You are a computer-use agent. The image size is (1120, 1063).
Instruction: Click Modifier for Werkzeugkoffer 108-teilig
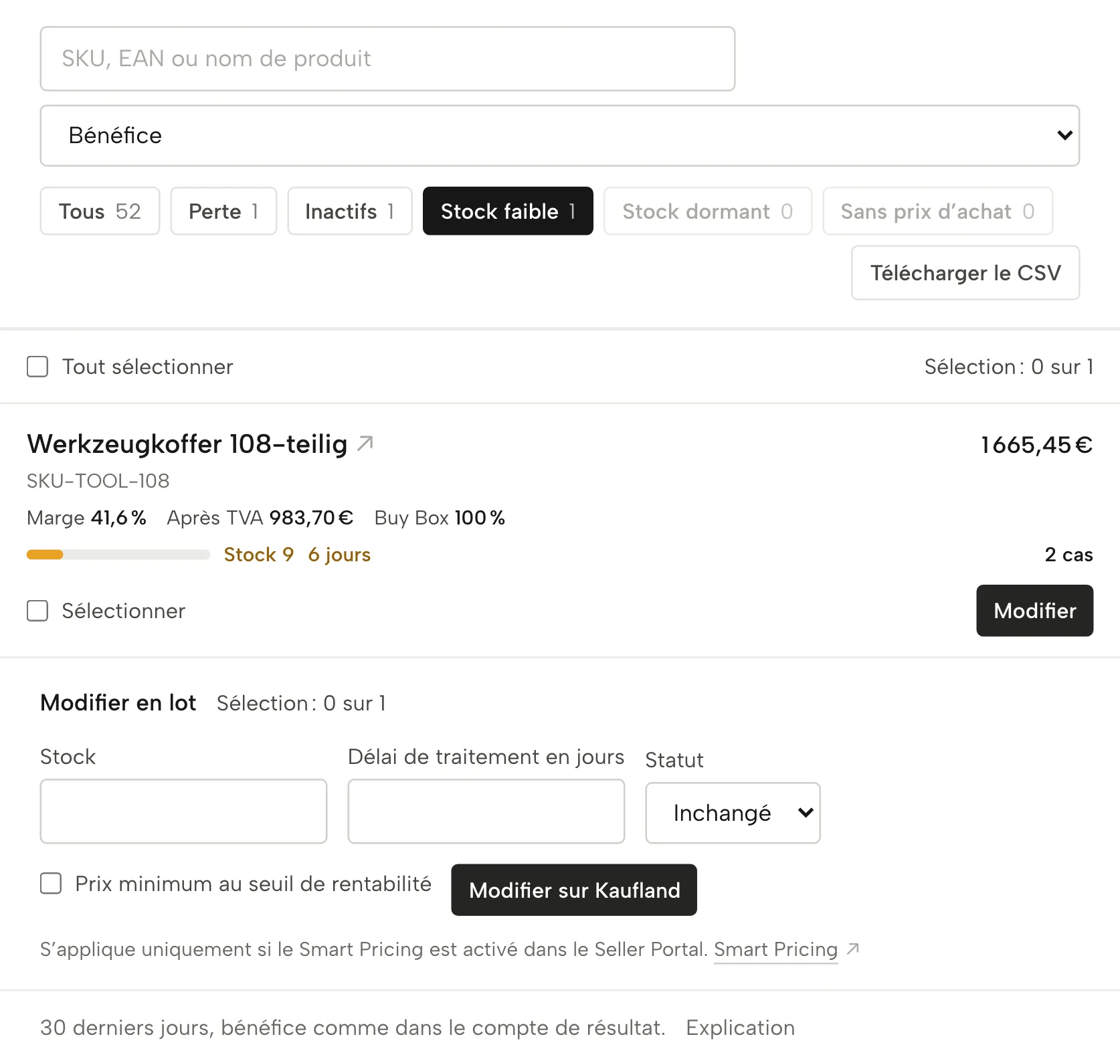1035,611
